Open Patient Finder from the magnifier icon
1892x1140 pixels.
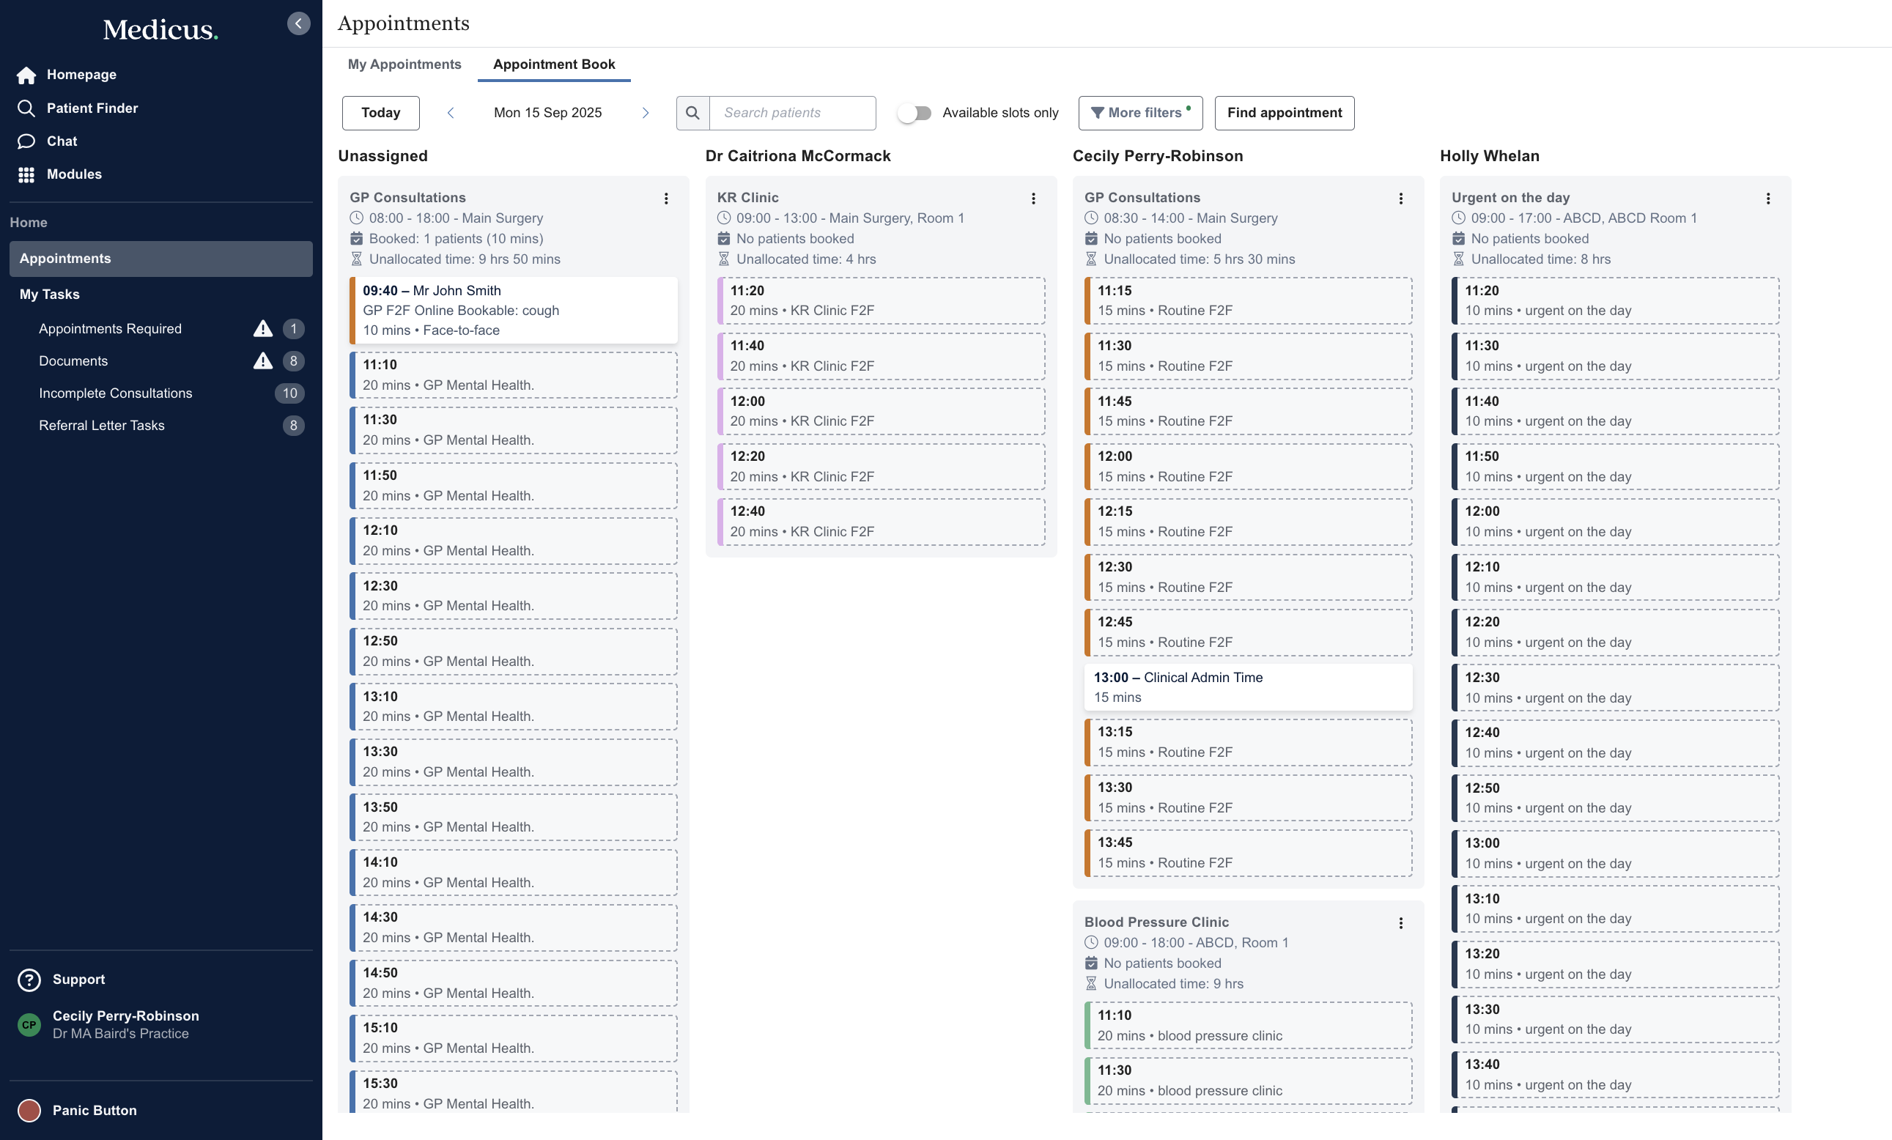[26, 108]
